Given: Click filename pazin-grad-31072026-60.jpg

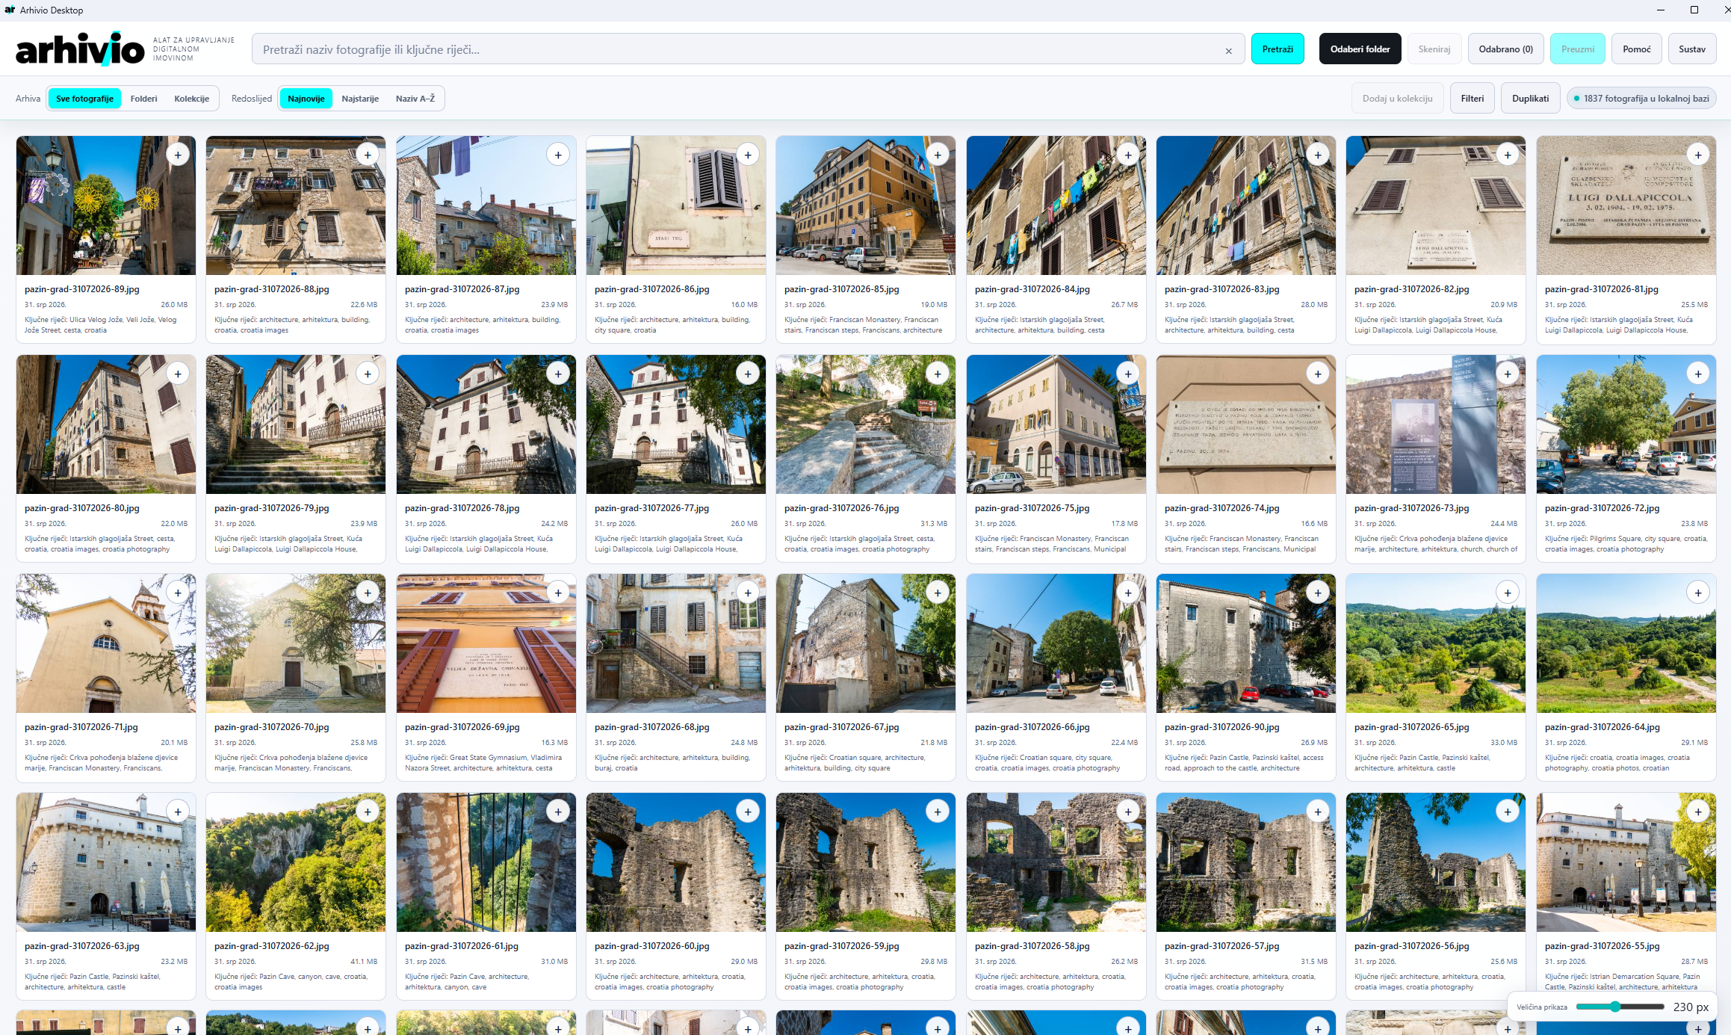Looking at the screenshot, I should [x=651, y=946].
